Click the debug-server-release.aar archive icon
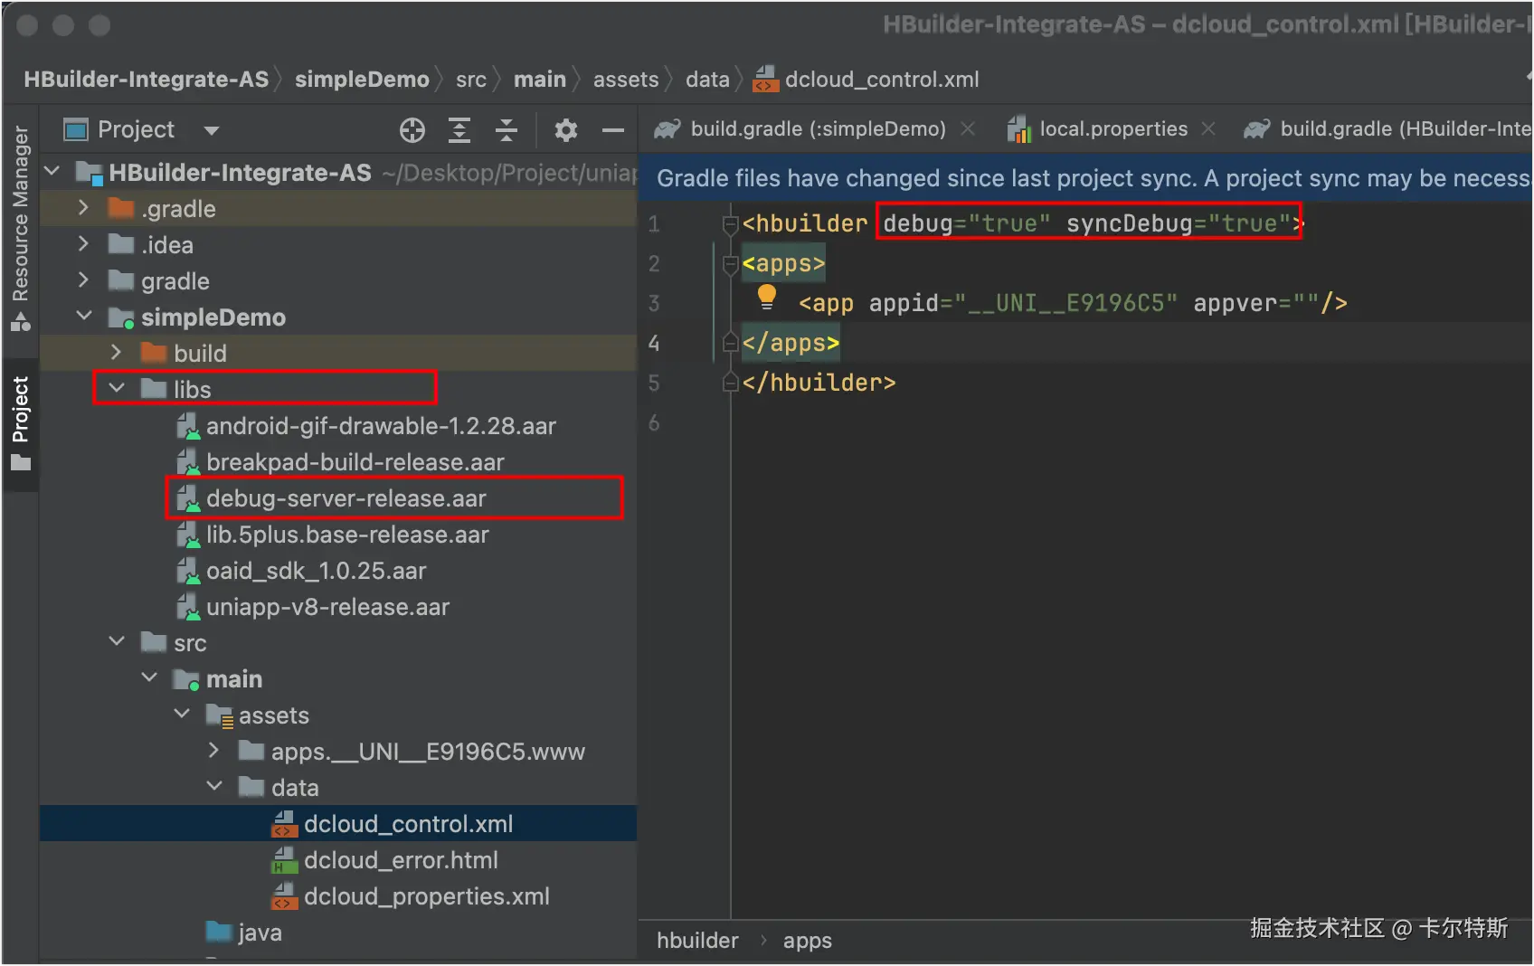The width and height of the screenshot is (1534, 966). coord(188,498)
